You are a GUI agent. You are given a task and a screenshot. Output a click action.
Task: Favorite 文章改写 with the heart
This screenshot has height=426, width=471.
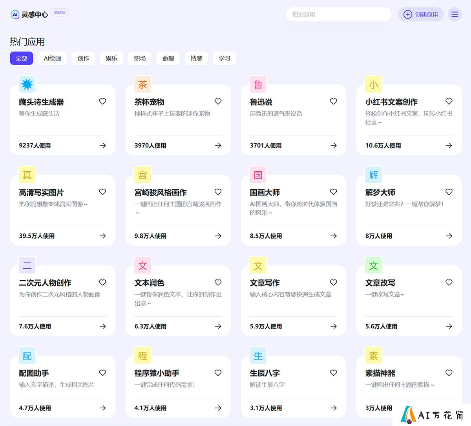(x=449, y=283)
